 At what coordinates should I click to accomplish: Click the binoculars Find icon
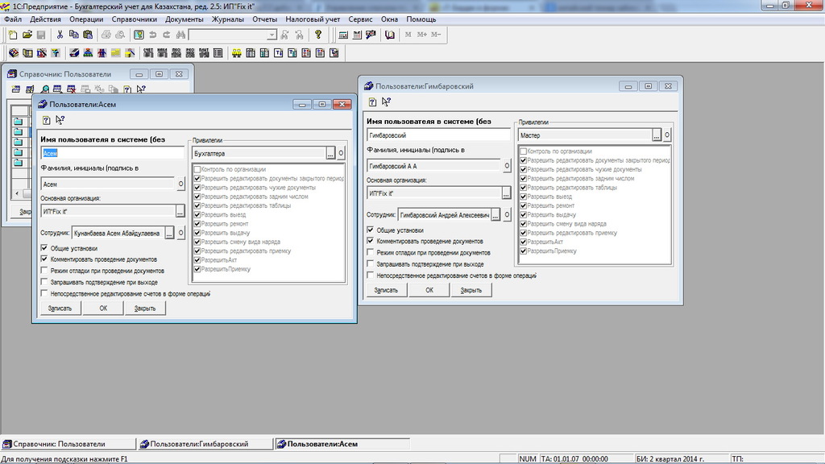point(180,35)
